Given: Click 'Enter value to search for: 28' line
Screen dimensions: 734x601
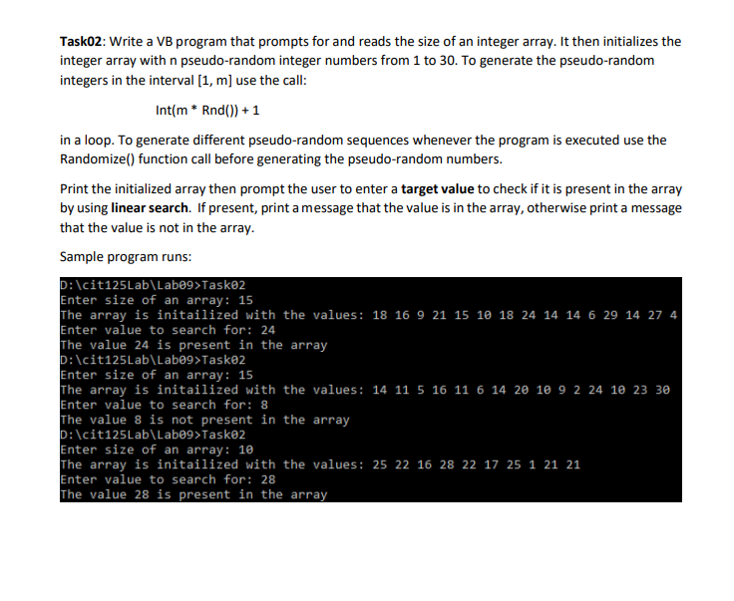Looking at the screenshot, I should (x=168, y=479).
